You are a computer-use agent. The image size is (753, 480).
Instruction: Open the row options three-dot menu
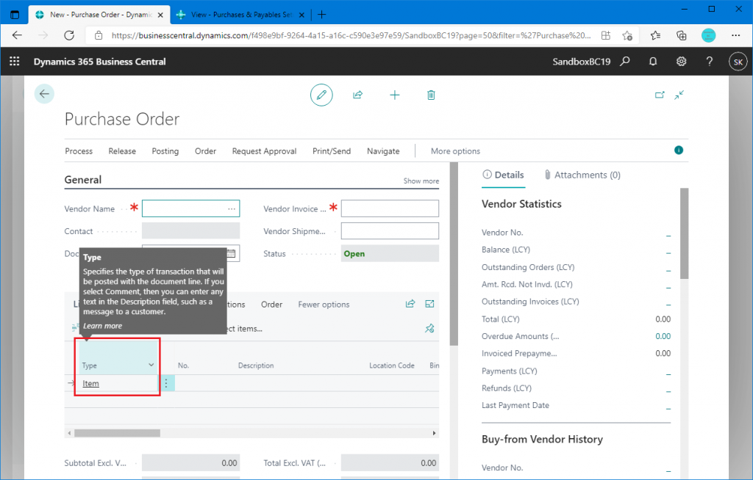tap(167, 383)
